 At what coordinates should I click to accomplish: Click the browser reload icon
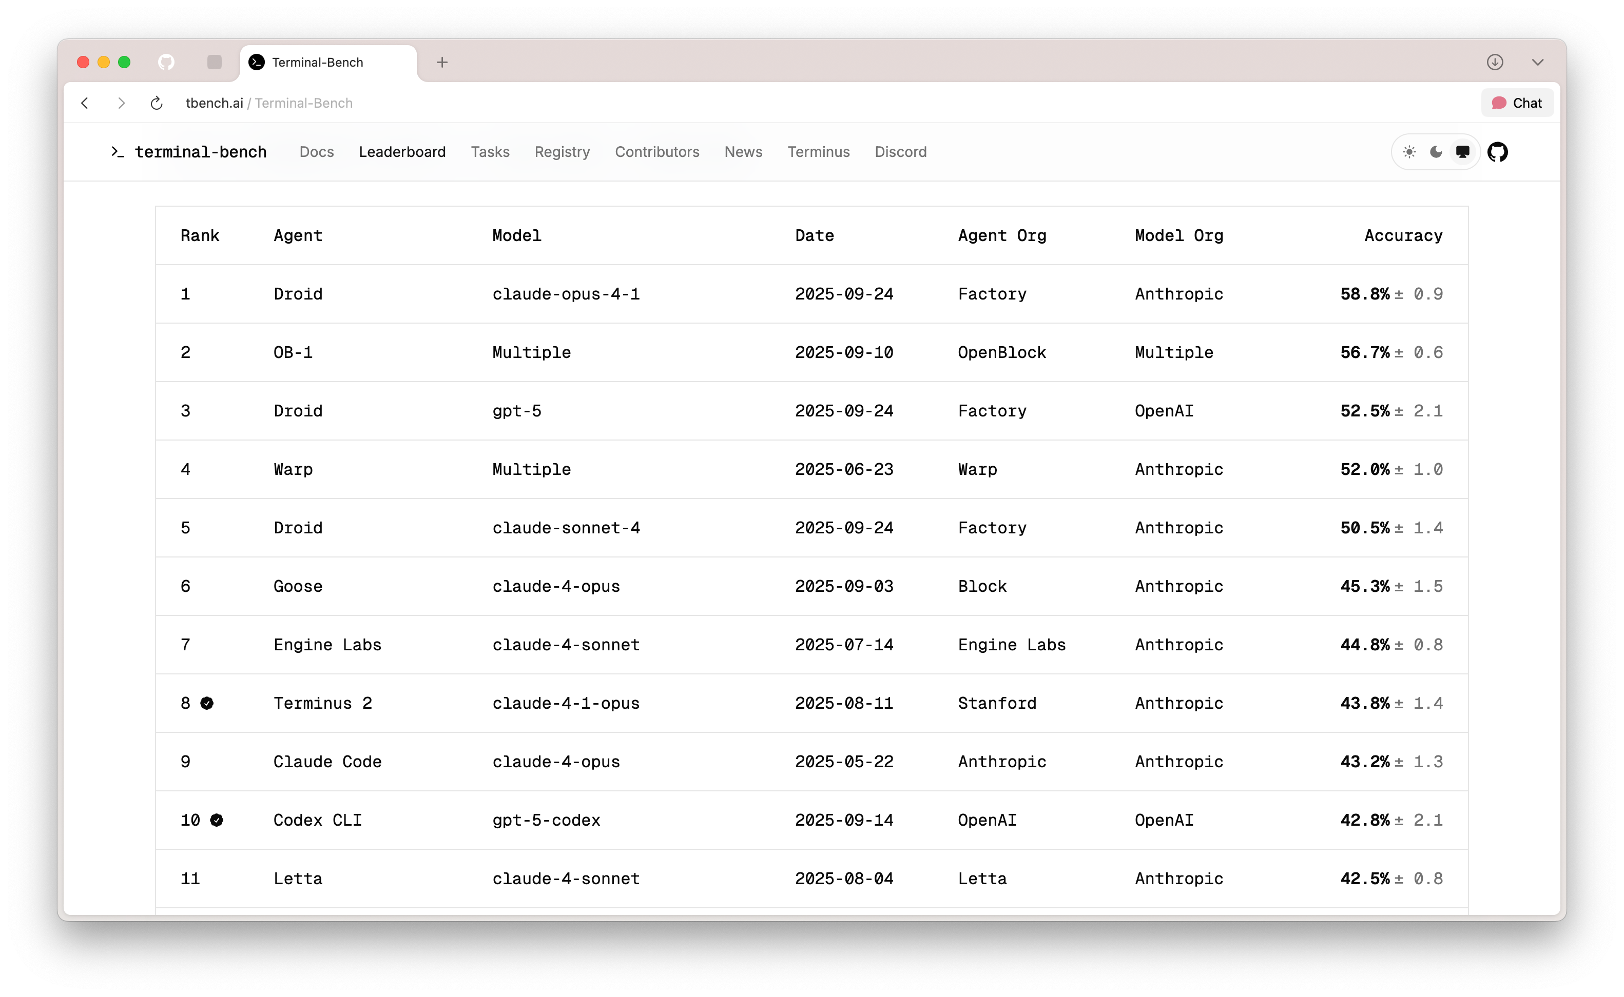point(157,104)
